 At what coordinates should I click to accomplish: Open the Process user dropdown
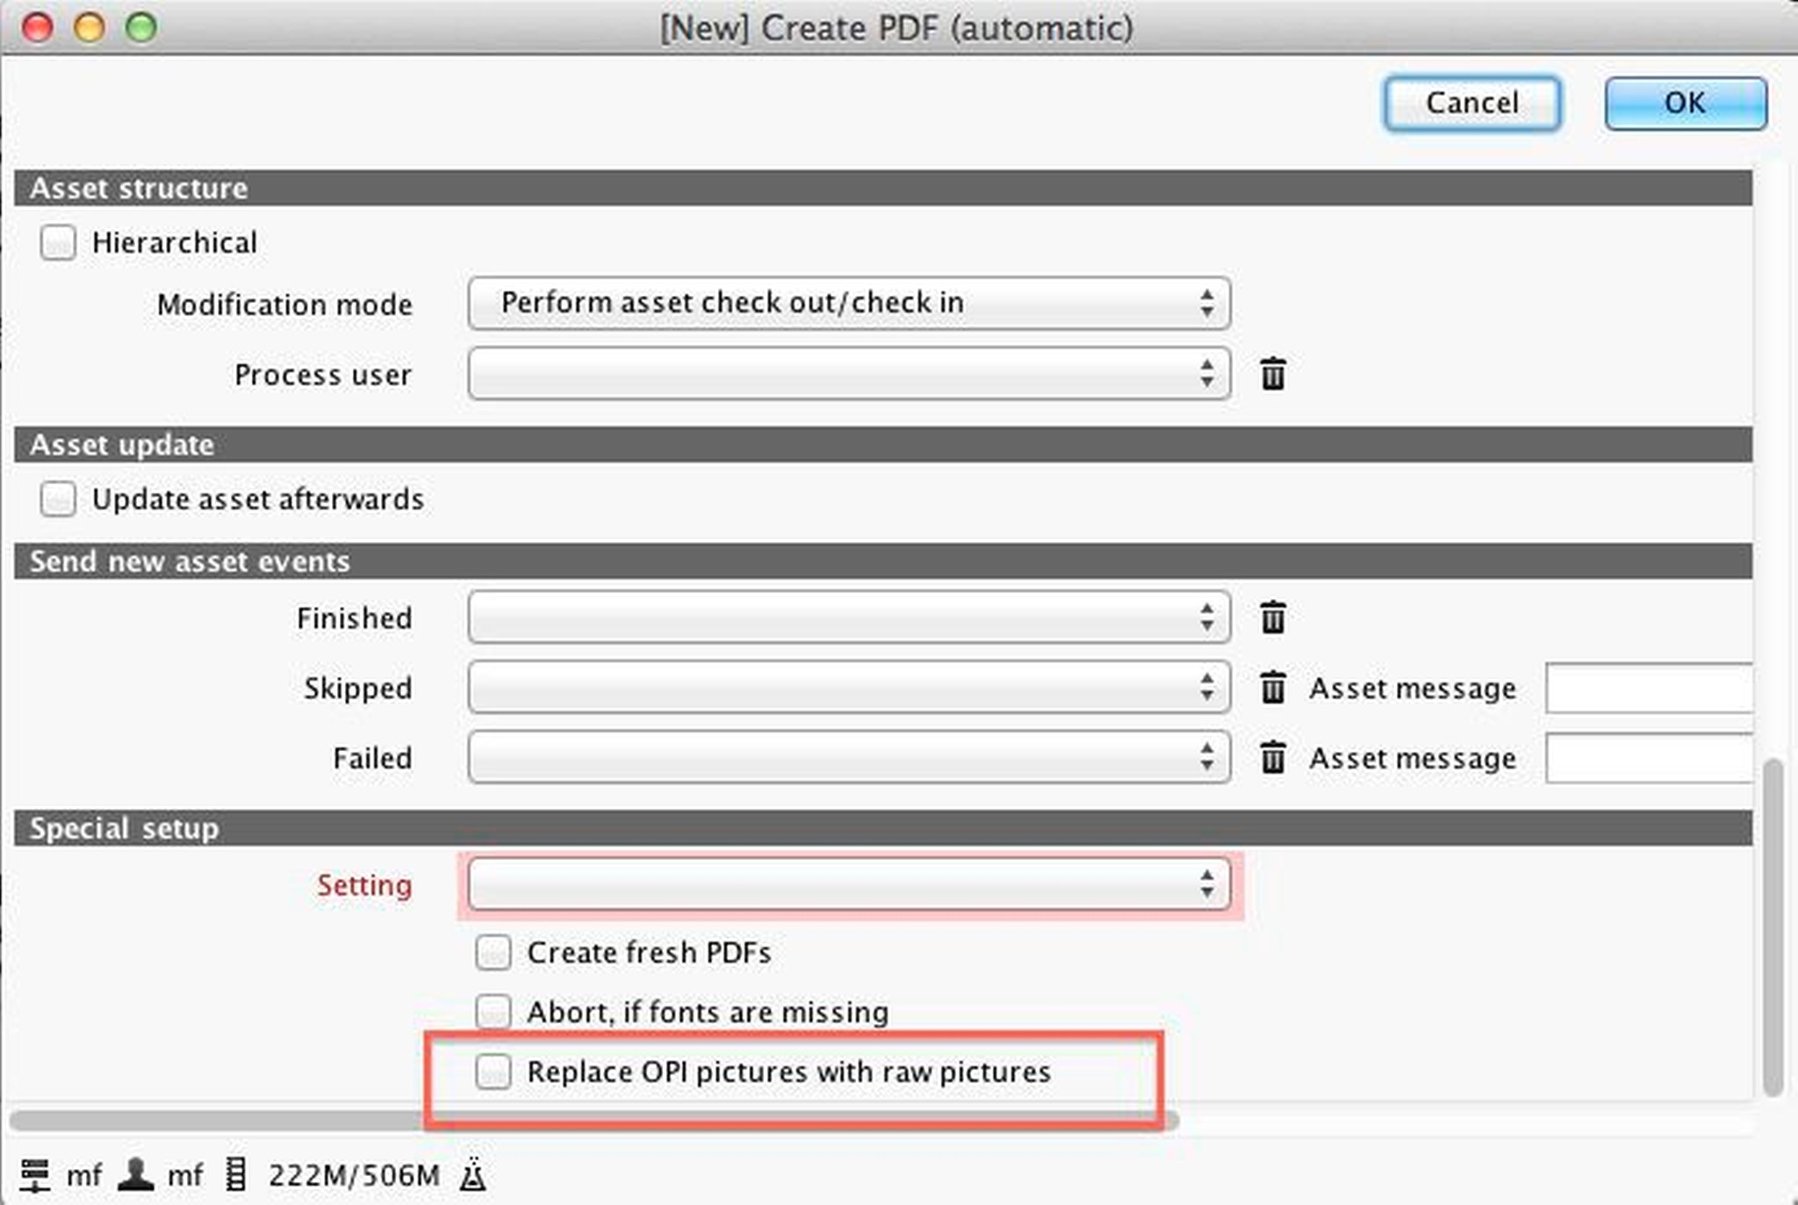[847, 374]
